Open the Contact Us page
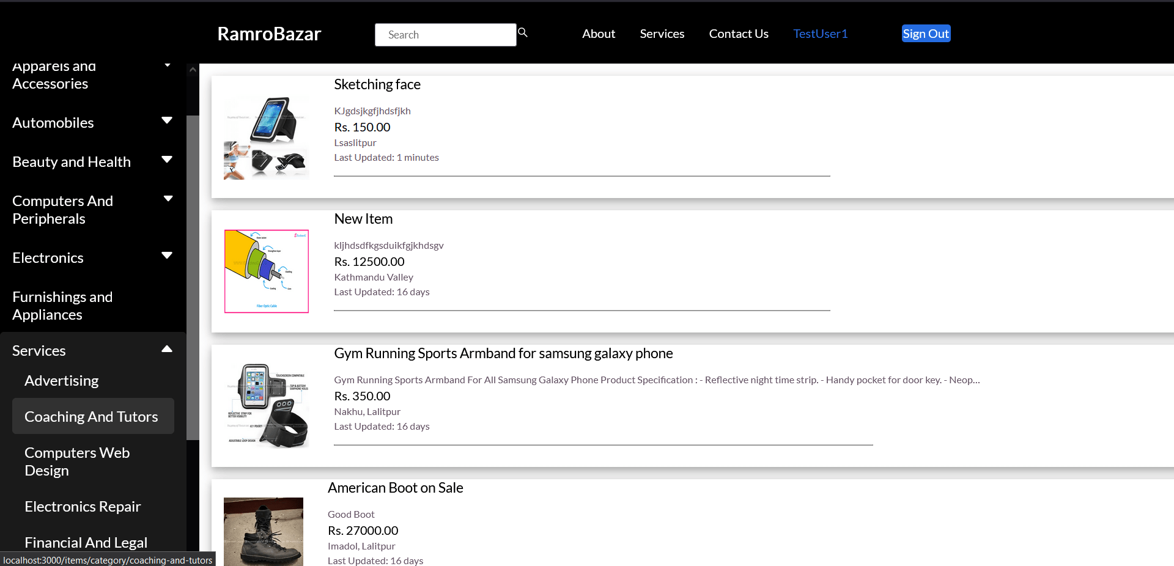This screenshot has width=1174, height=566. coord(738,34)
